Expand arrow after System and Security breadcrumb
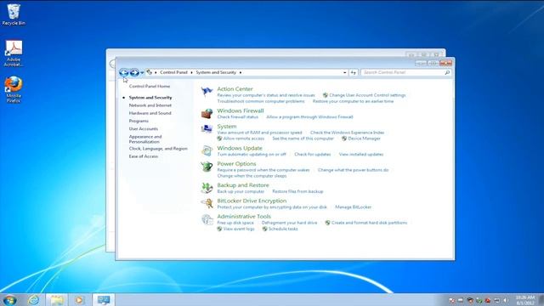544x306 pixels. (240, 72)
